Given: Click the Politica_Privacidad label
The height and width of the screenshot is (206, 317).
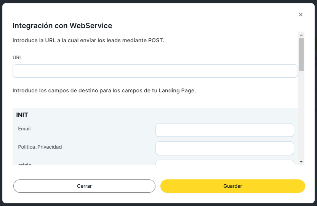Looking at the screenshot, I should click(40, 147).
